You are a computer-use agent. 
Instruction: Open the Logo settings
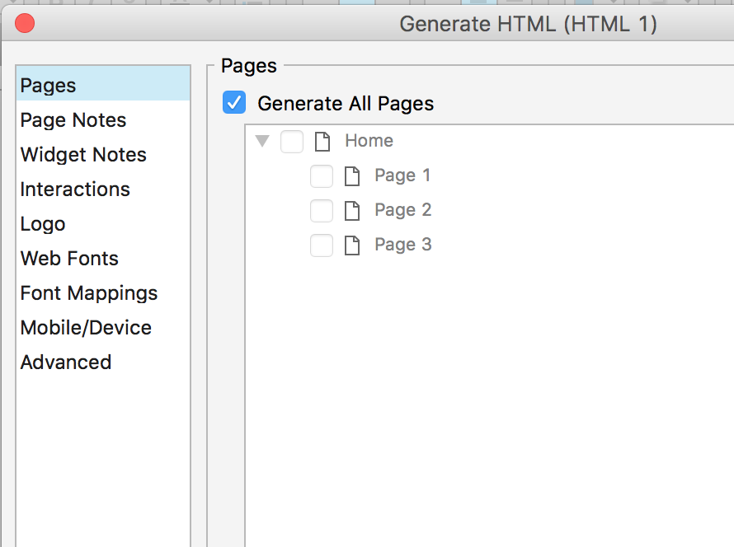tap(43, 224)
